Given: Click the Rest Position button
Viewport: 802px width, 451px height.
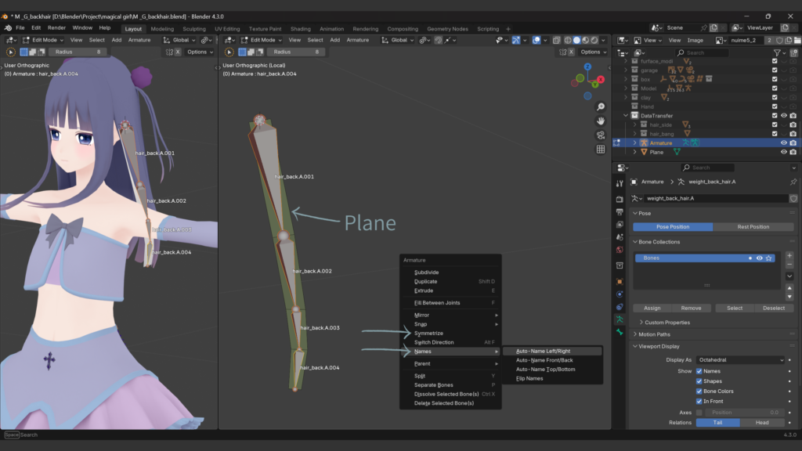Looking at the screenshot, I should [x=753, y=227].
